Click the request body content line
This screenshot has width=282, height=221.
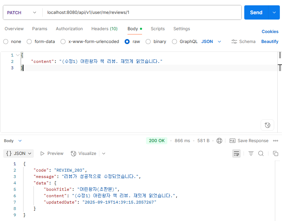click(96, 61)
